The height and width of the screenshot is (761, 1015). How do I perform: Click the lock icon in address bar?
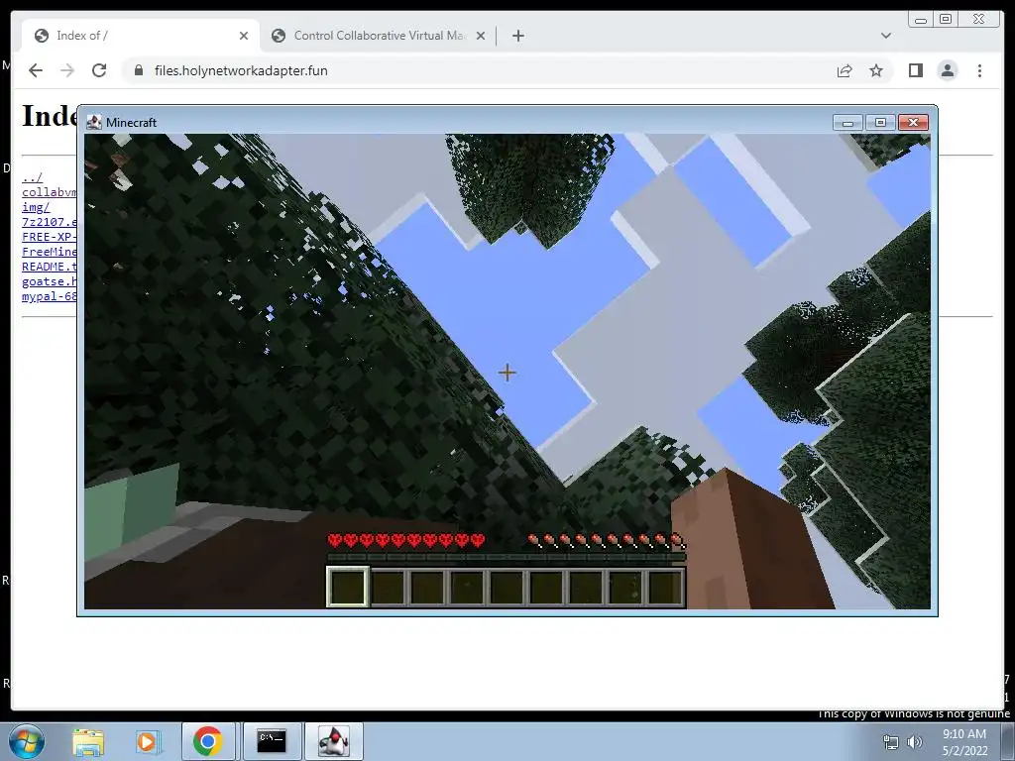[139, 70]
